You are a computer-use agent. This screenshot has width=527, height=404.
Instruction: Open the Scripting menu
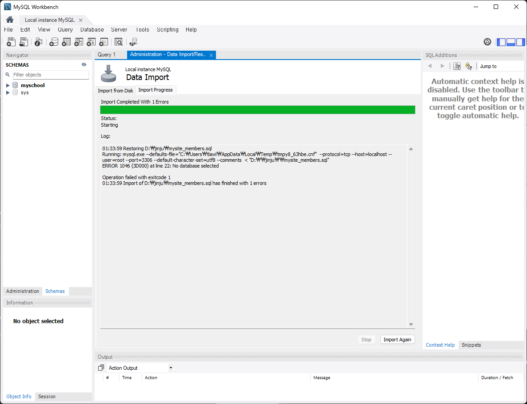click(x=168, y=30)
